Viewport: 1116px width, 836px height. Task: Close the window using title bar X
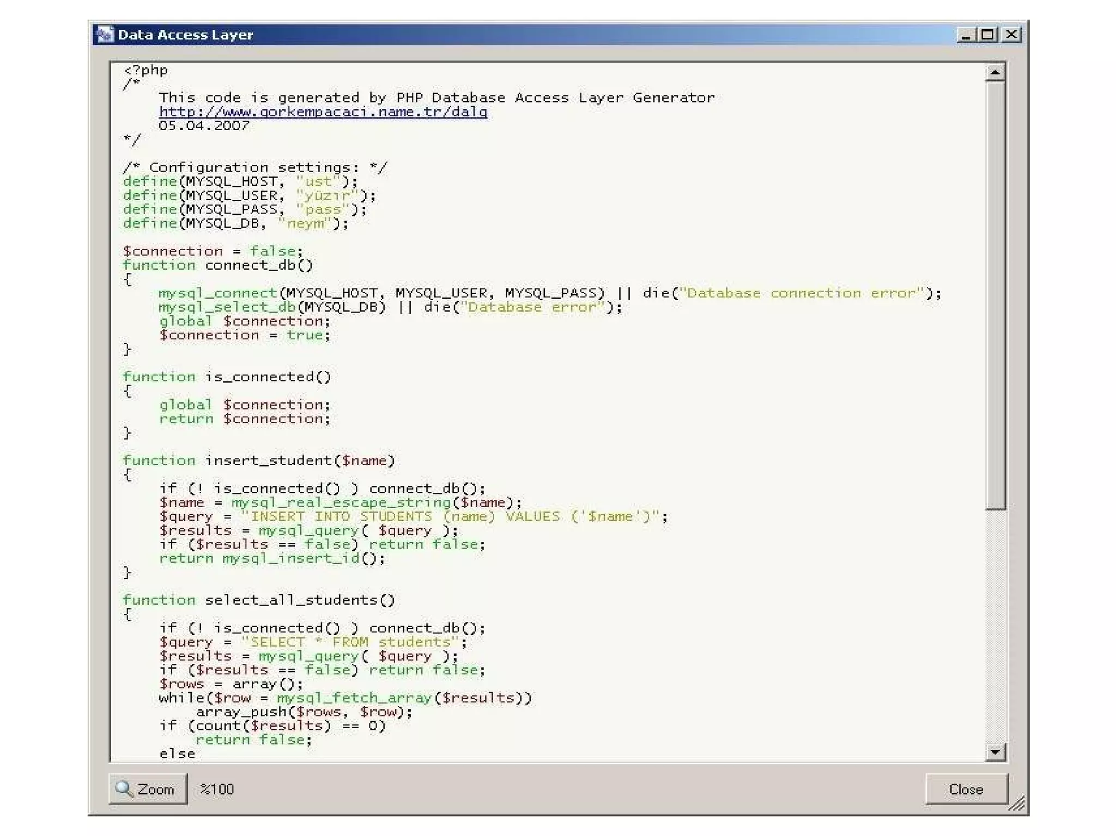(1011, 35)
